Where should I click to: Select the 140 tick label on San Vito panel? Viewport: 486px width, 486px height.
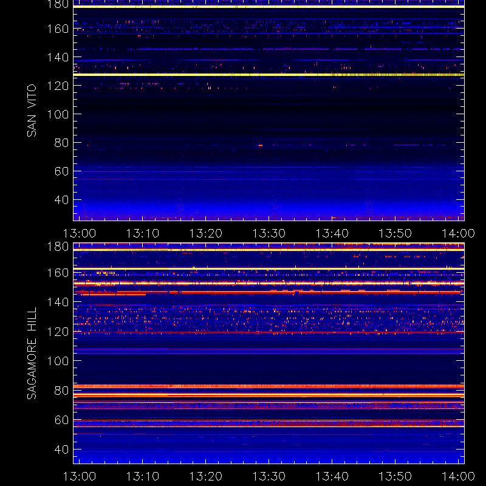58,57
